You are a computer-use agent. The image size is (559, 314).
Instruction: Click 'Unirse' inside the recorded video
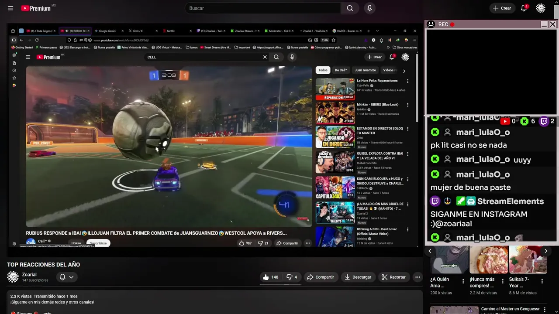tap(76, 243)
